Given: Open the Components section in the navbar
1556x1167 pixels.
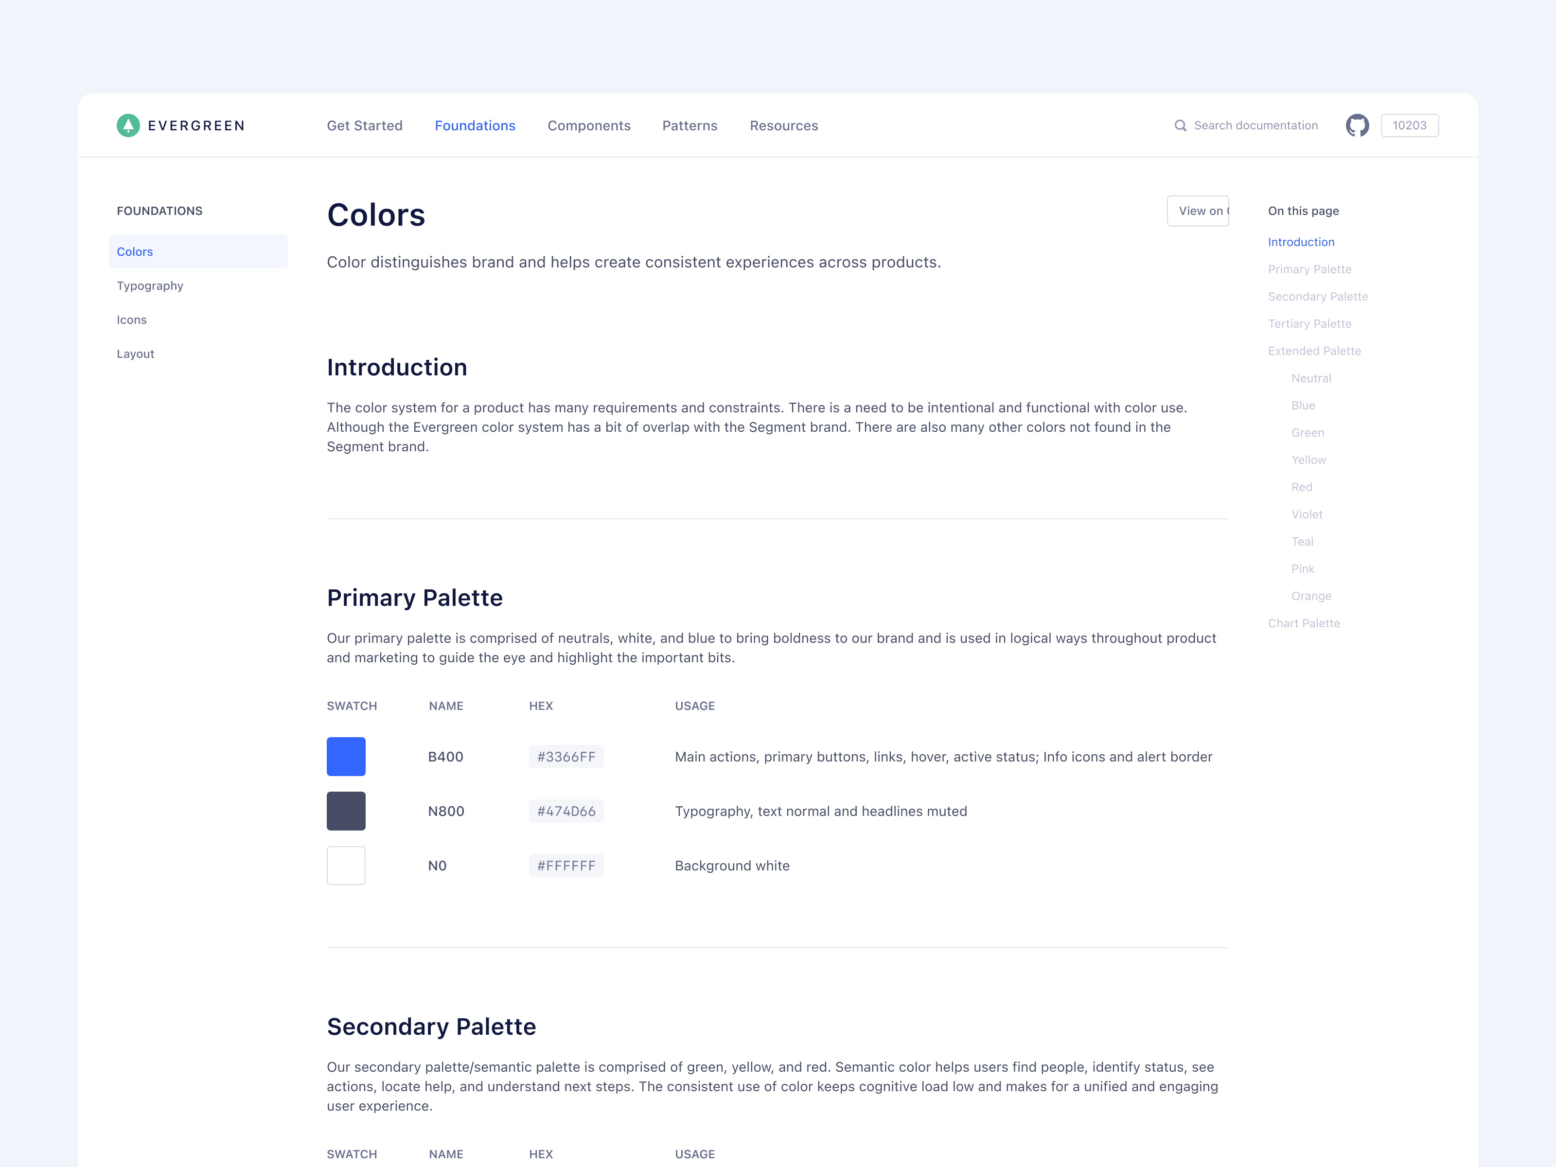Looking at the screenshot, I should click(x=589, y=125).
